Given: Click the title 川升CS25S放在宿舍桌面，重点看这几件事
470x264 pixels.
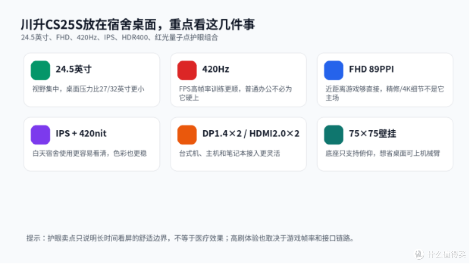Looking at the screenshot, I should point(138,24).
